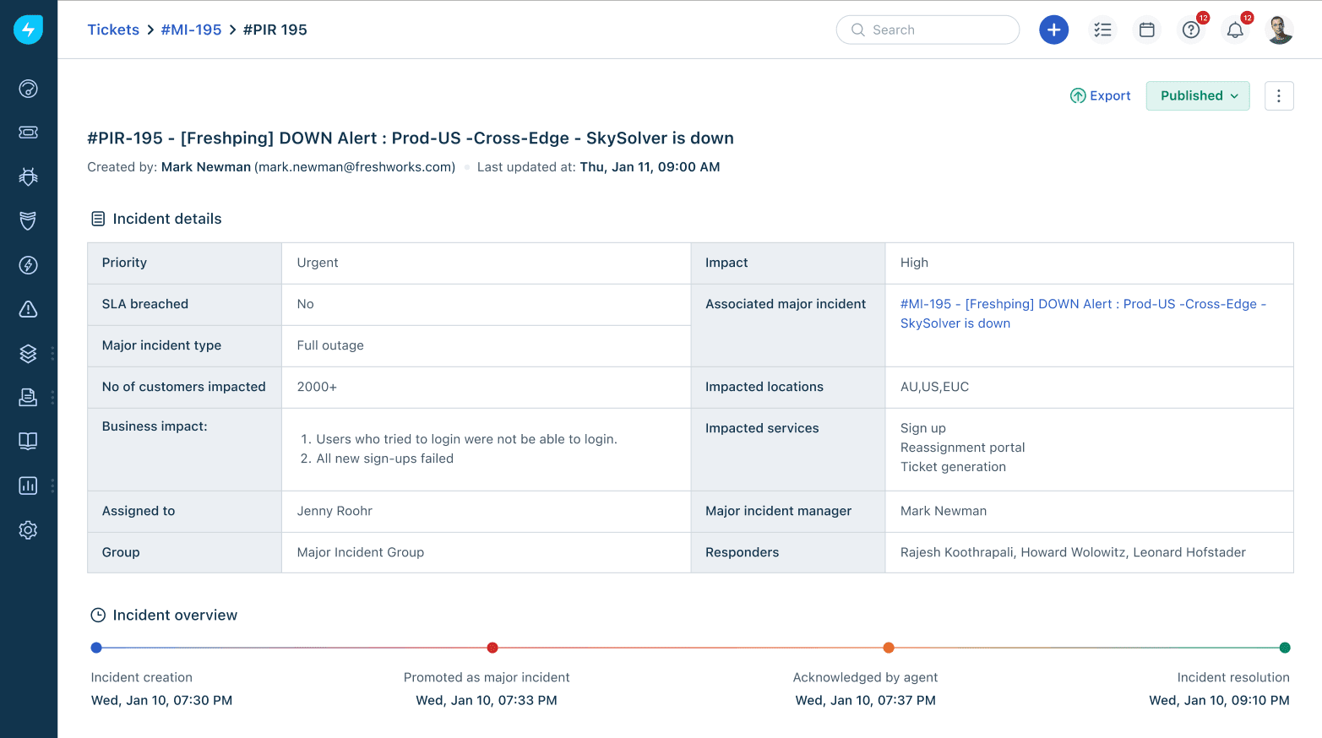Click the Urgent priority value
1322x738 pixels.
click(x=318, y=263)
